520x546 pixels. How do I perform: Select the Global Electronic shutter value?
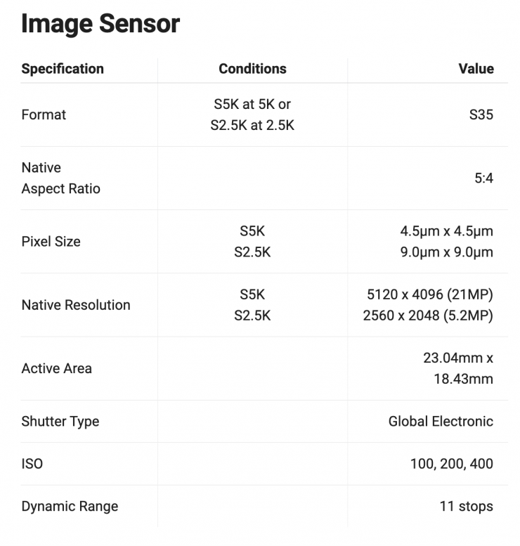441,422
